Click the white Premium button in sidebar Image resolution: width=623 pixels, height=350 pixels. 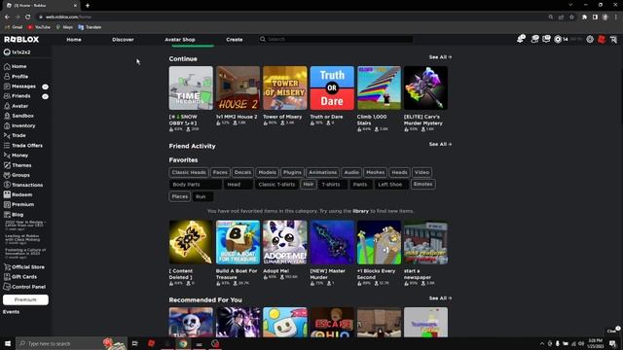coord(25,299)
